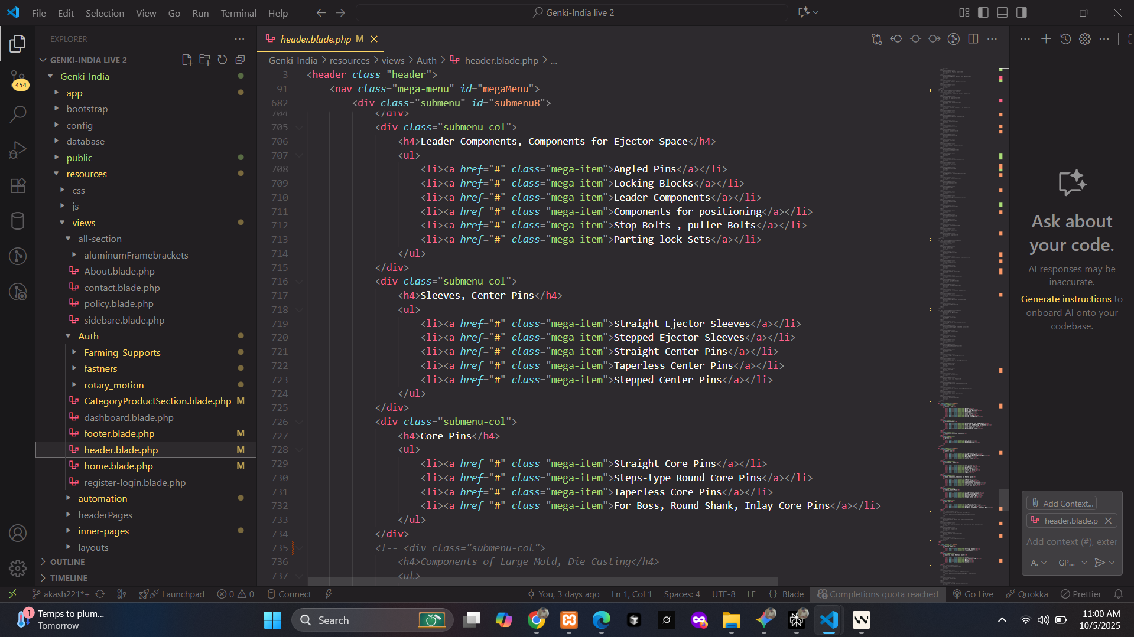Open the Source Control view icon
Viewport: 1134px width, 637px height.
(18, 79)
